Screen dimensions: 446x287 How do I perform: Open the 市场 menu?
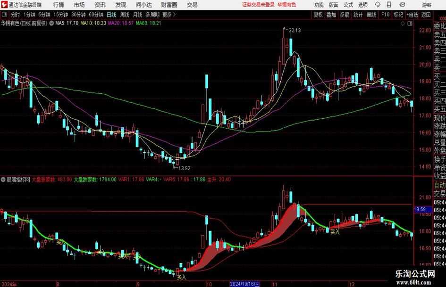tap(79, 5)
